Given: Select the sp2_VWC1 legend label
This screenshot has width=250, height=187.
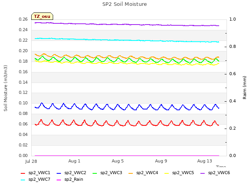Looking at the screenshot, I should tap(39, 173).
